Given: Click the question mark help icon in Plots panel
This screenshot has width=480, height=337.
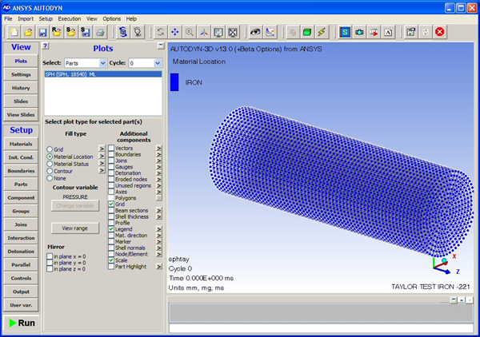Looking at the screenshot, I should [46, 46].
